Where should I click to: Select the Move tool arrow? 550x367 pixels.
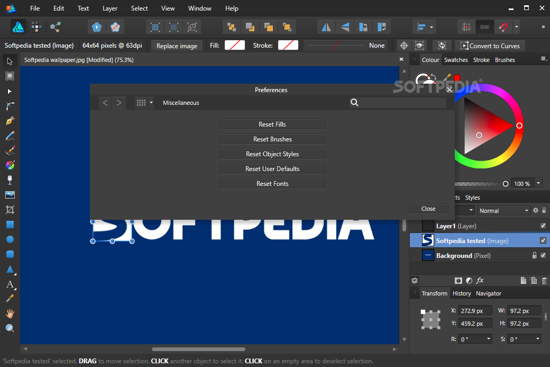10,61
